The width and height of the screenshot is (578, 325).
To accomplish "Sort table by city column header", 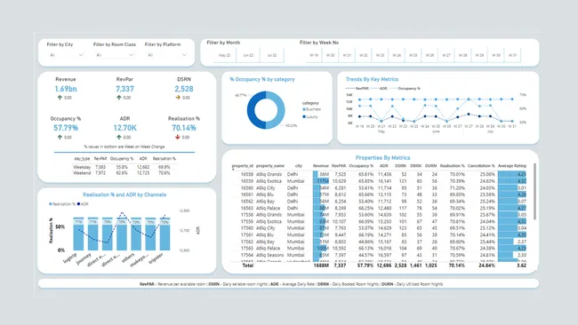I will tap(299, 166).
